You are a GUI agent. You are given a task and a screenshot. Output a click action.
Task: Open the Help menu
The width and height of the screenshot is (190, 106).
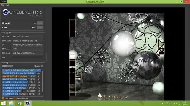pos(8,5)
